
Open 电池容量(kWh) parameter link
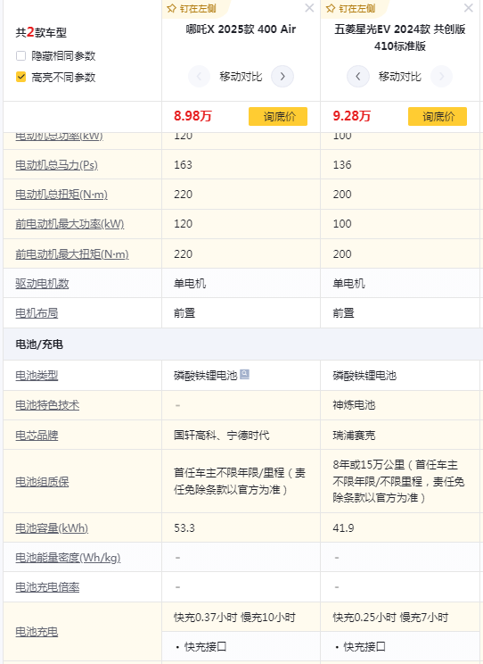pyautogui.click(x=52, y=528)
